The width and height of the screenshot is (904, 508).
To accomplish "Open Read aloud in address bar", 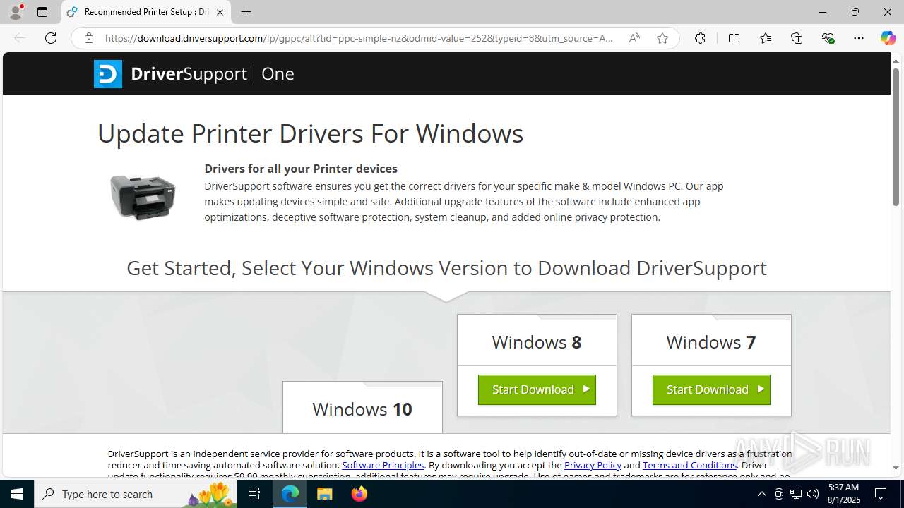I will click(x=634, y=38).
